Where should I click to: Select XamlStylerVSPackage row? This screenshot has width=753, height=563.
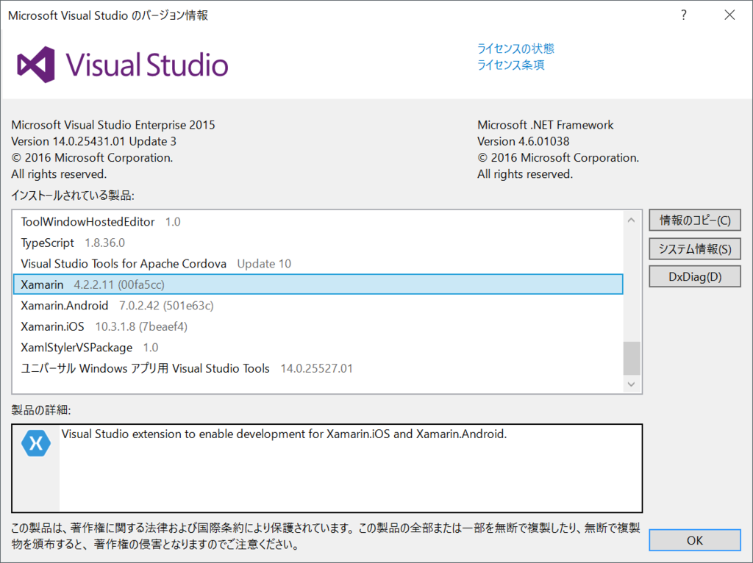coord(318,348)
